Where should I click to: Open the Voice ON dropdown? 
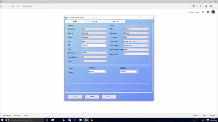[94, 61]
